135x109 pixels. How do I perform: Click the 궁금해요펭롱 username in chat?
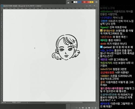(107, 72)
